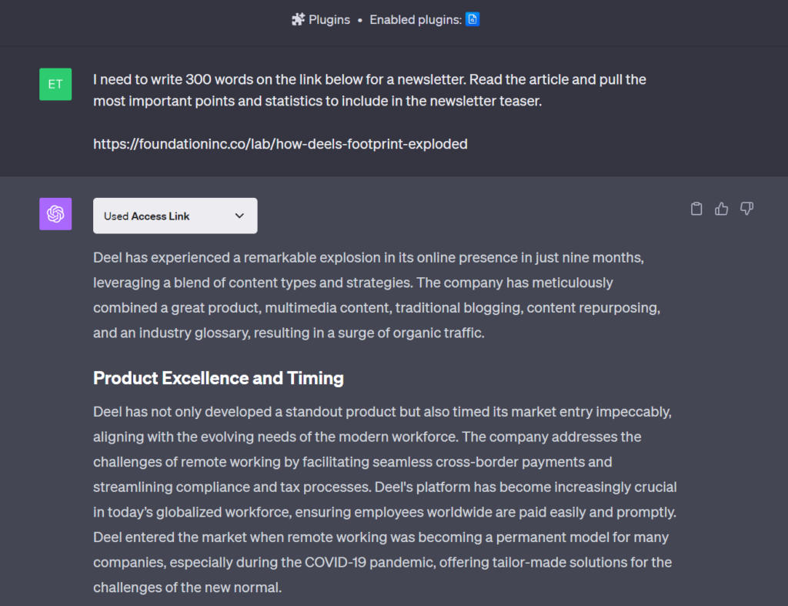Collapse the Used Access Link plugin details
Screen dimensions: 788x606
pos(175,216)
